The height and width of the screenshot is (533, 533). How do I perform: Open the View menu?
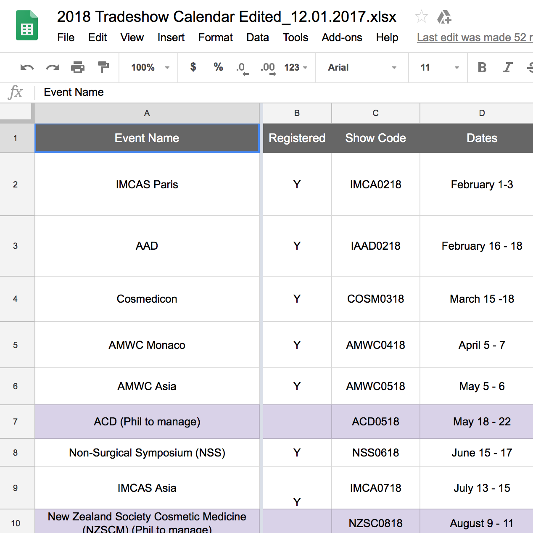pos(132,37)
